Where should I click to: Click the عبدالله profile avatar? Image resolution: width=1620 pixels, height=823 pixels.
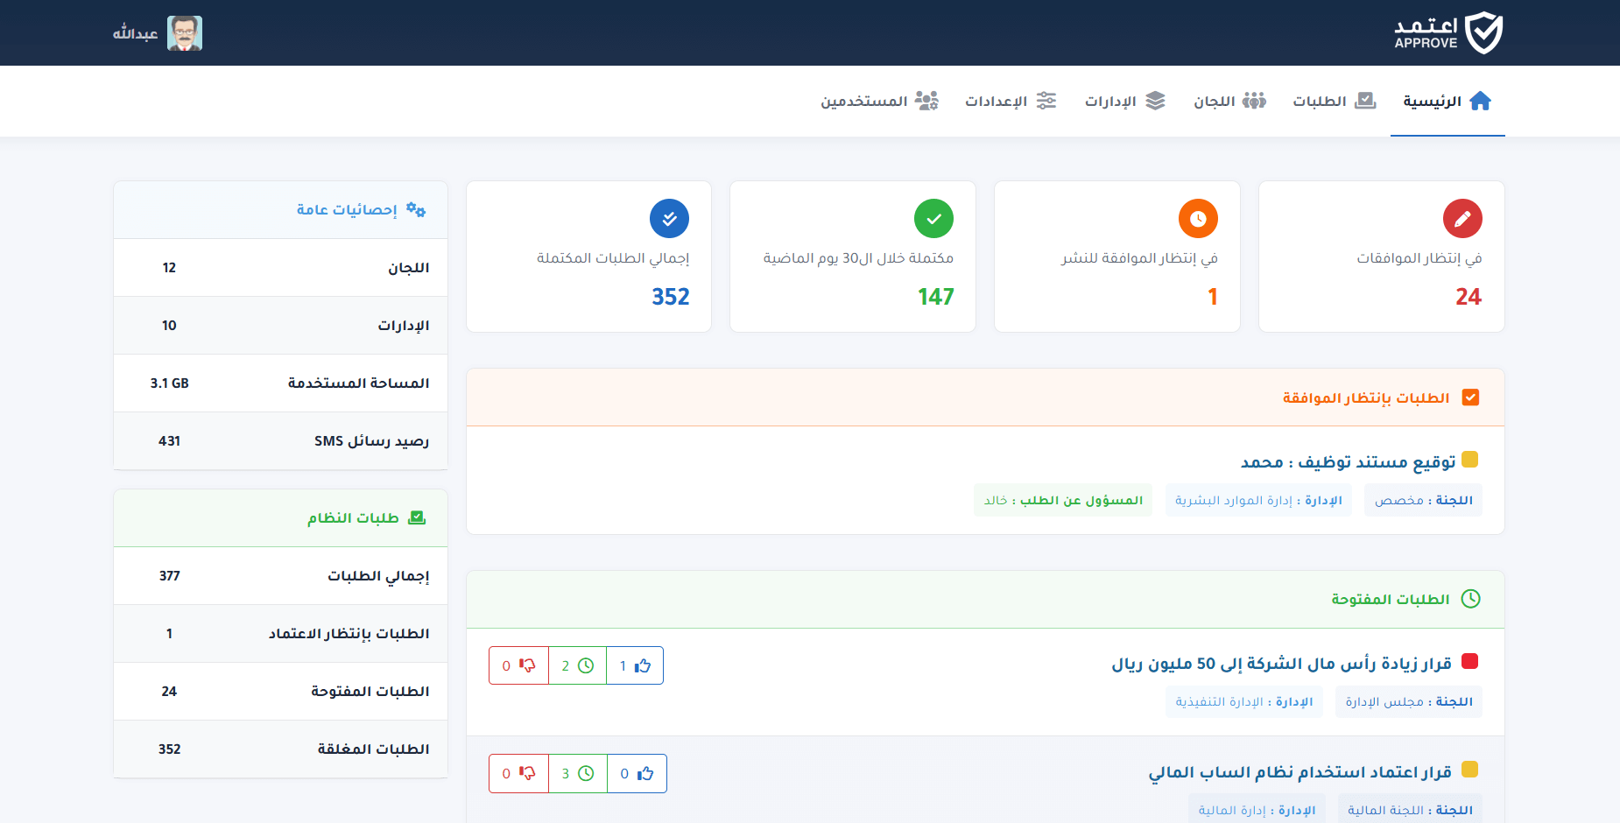click(185, 32)
